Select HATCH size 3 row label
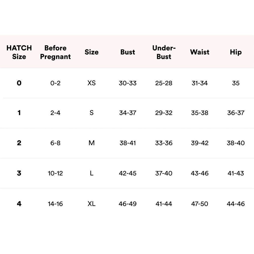 pyautogui.click(x=19, y=173)
